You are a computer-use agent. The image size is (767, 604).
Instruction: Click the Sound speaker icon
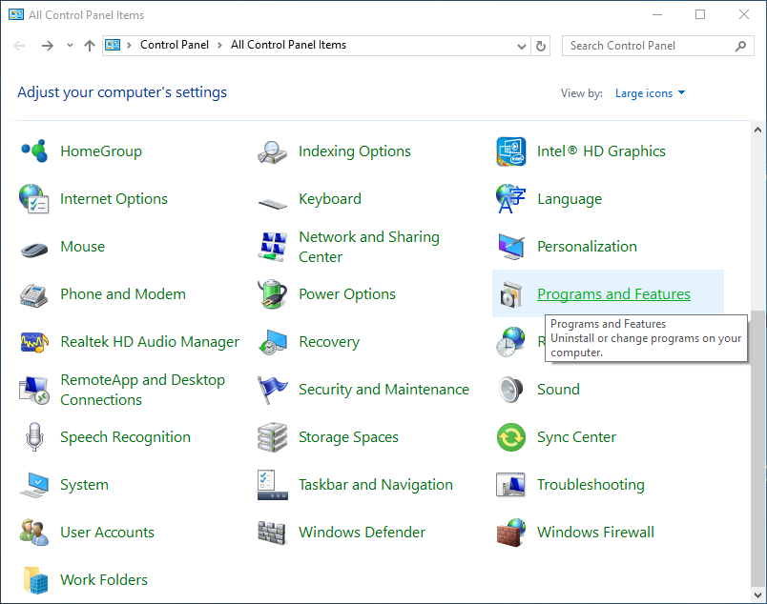(x=511, y=390)
